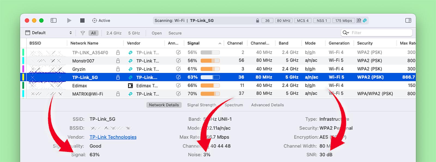
Task: Click the filter funnel icon
Action: click(x=83, y=33)
